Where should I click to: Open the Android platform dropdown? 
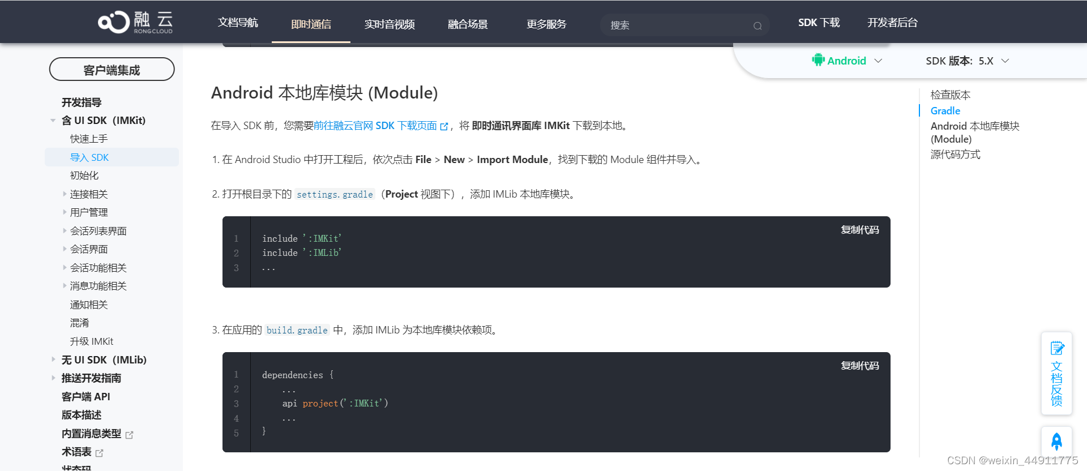point(847,61)
